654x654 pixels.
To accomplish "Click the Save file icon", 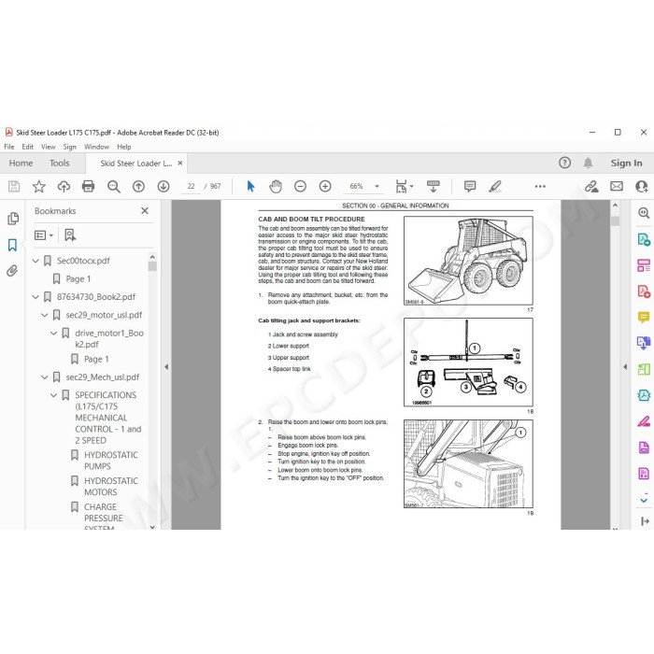I will tap(14, 187).
